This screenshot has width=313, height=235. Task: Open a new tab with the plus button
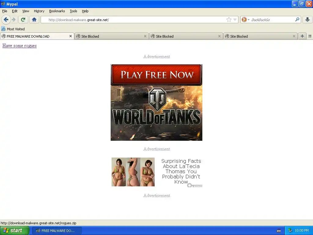[x=302, y=36]
